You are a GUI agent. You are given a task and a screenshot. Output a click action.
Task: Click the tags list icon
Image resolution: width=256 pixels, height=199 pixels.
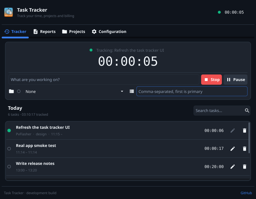(132, 91)
